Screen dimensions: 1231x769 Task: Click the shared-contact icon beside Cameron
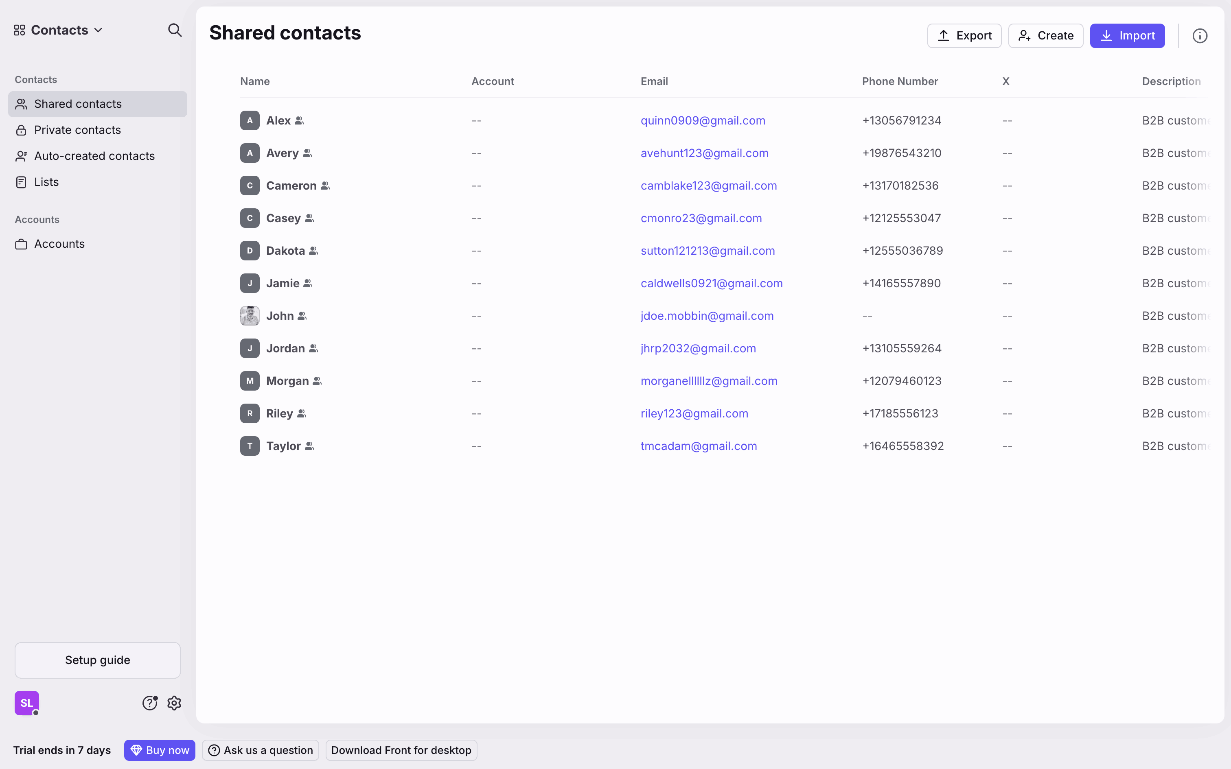(325, 186)
